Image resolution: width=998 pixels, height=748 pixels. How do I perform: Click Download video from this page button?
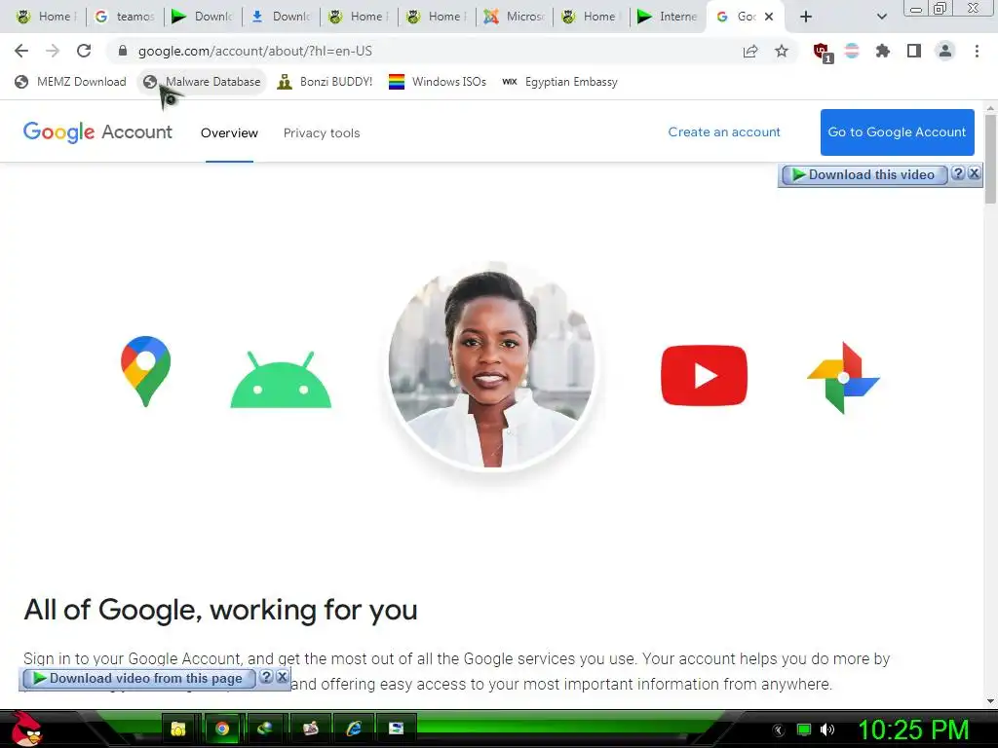click(x=138, y=678)
